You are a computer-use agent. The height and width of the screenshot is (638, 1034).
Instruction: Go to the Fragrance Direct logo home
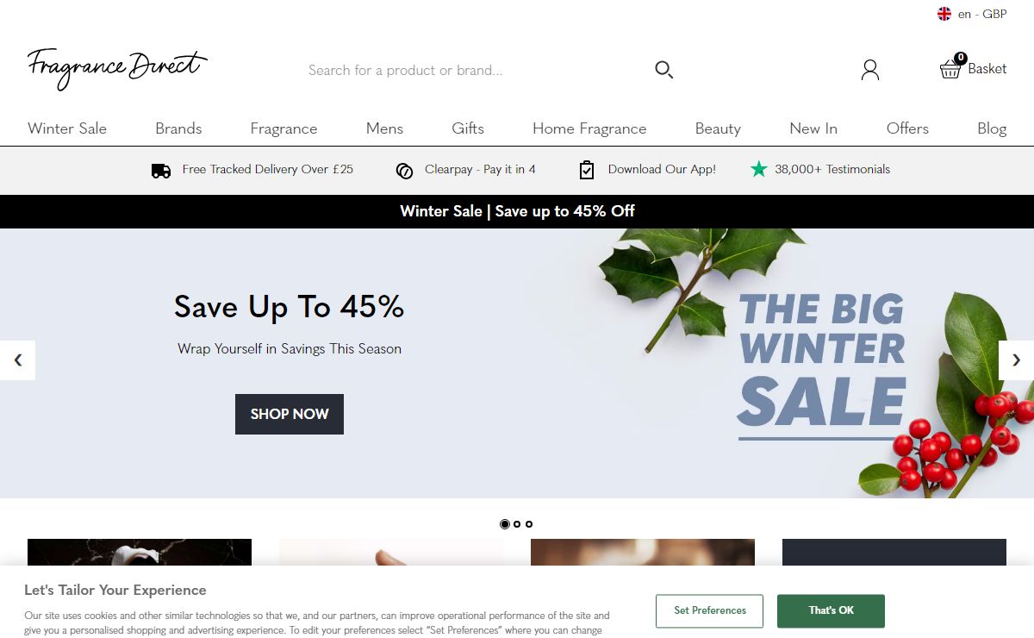117,68
